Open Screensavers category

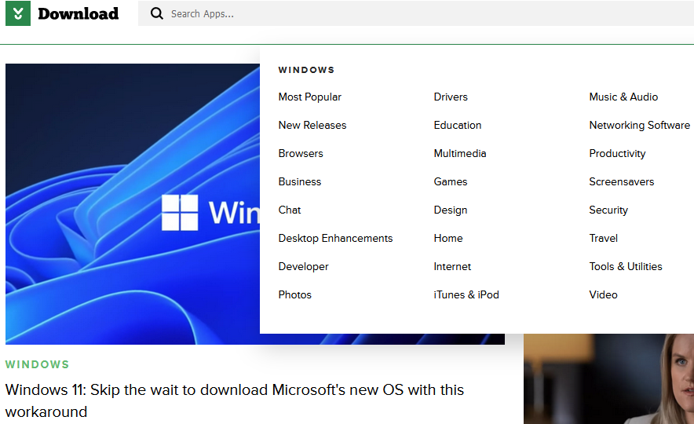click(x=622, y=182)
